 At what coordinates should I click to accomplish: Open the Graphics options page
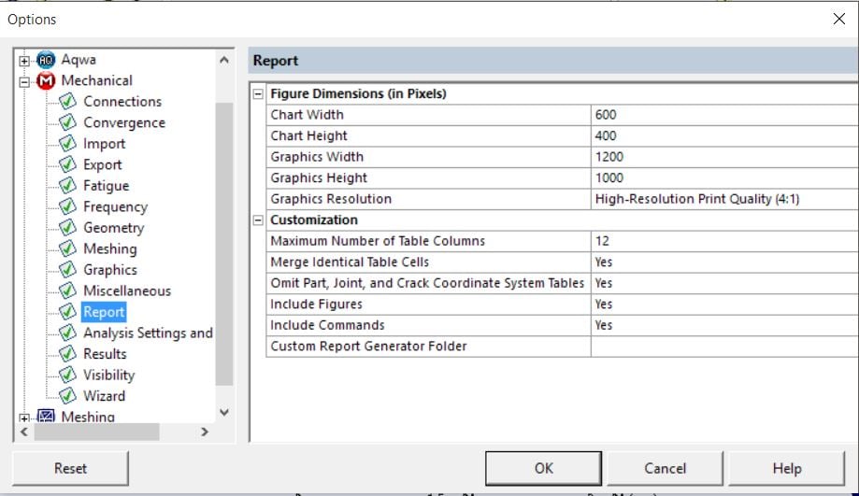click(110, 270)
